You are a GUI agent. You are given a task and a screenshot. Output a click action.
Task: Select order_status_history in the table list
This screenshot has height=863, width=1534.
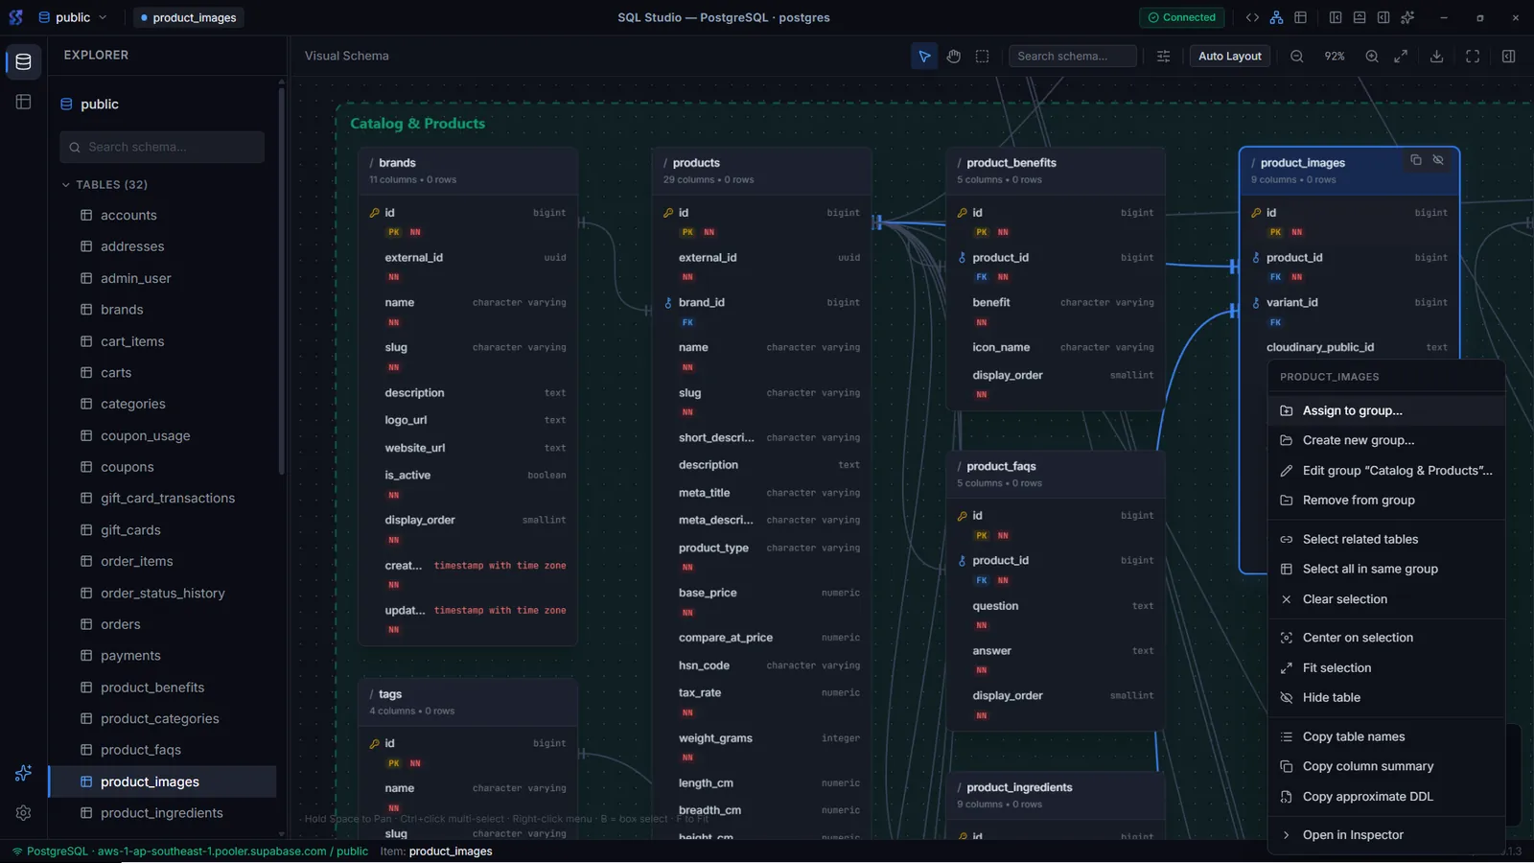click(163, 594)
